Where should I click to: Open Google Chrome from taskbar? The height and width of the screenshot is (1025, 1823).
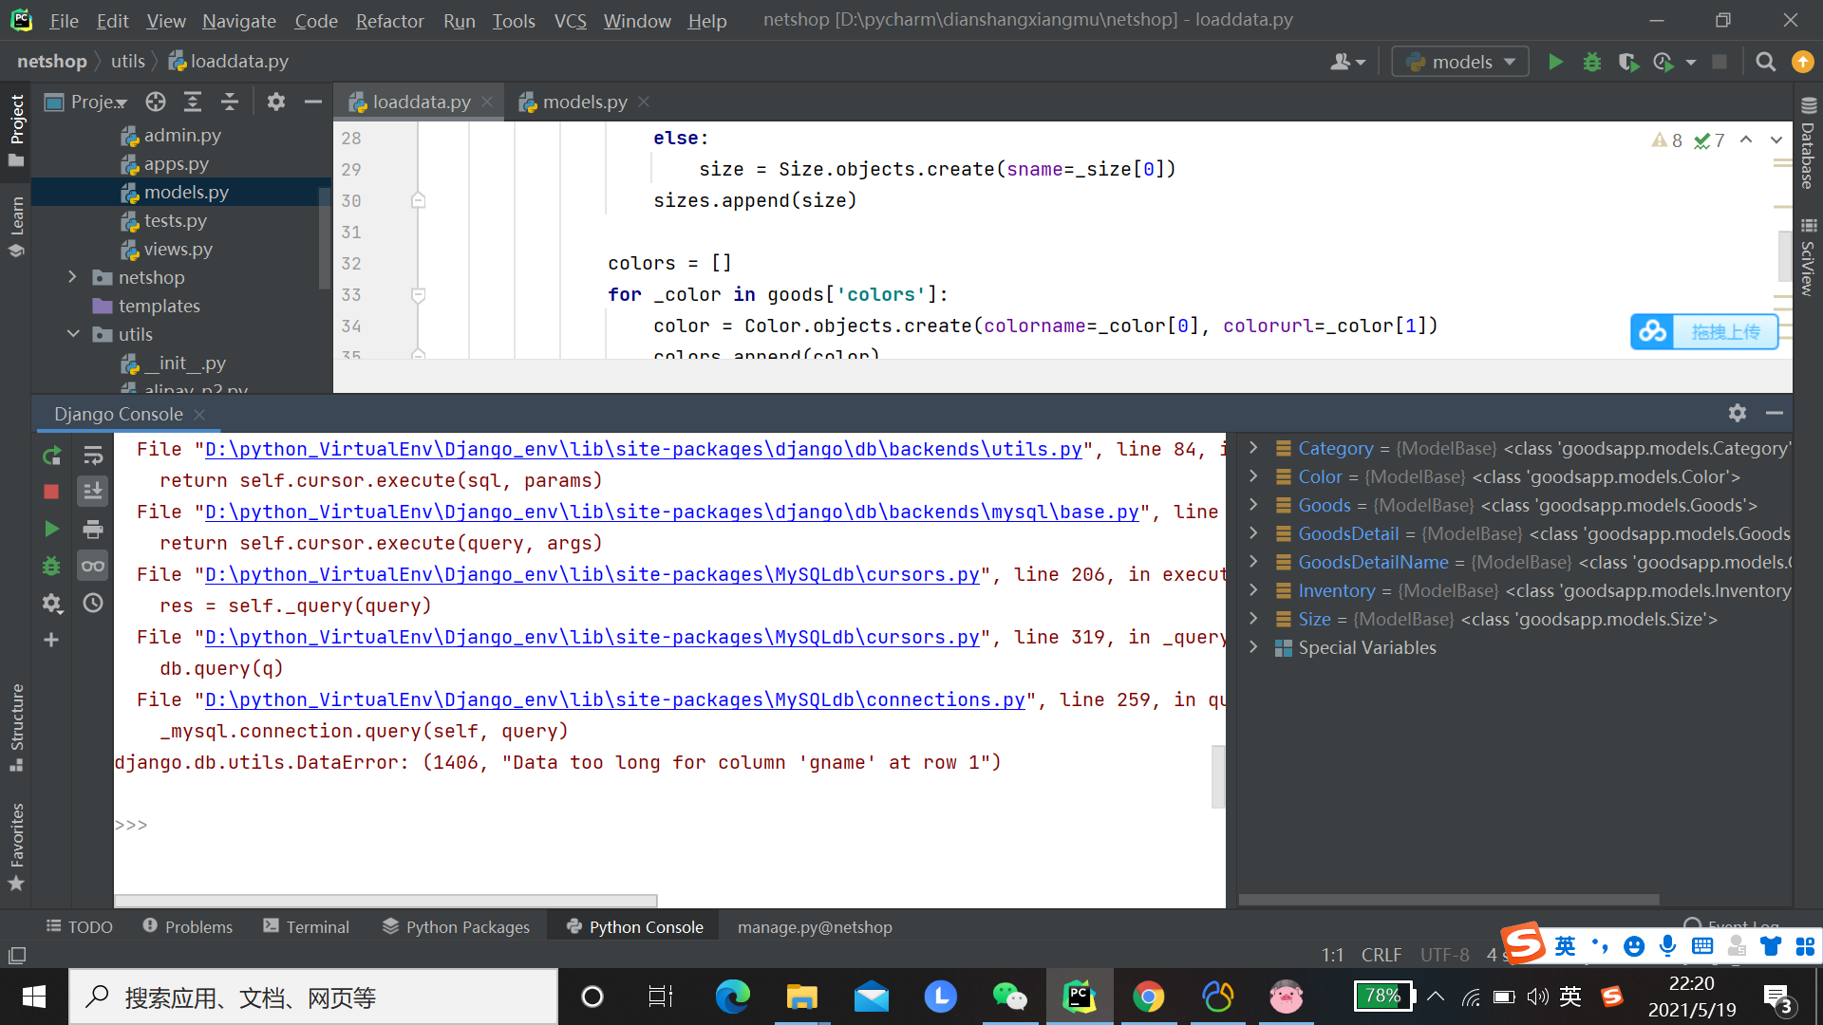tap(1149, 997)
